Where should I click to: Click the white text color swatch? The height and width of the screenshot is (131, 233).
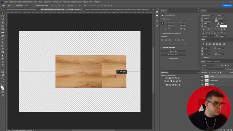tap(223, 26)
